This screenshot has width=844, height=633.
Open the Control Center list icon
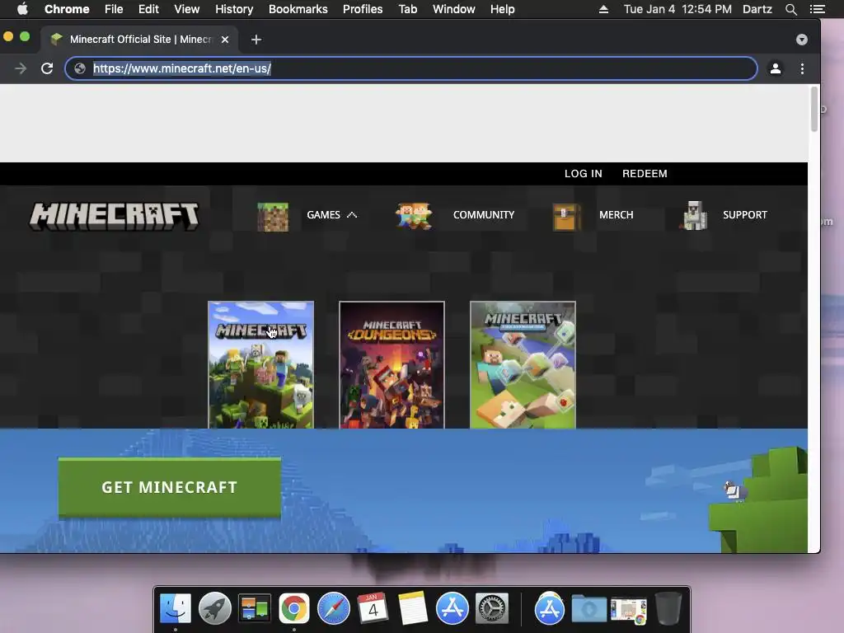click(x=817, y=9)
